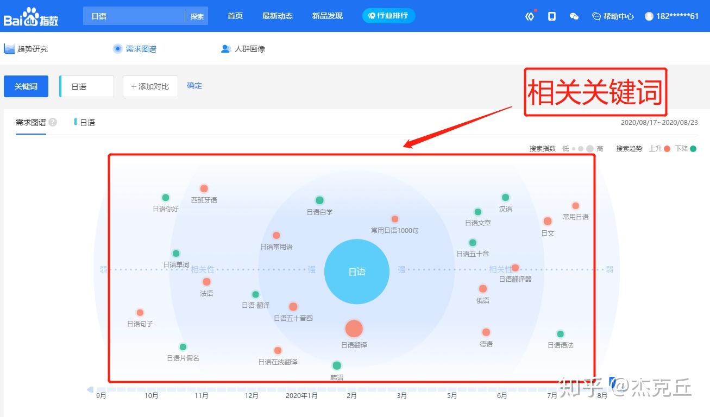Click the 日语翻译 bubble in chart
Image resolution: width=710 pixels, height=417 pixels.
coord(354,328)
